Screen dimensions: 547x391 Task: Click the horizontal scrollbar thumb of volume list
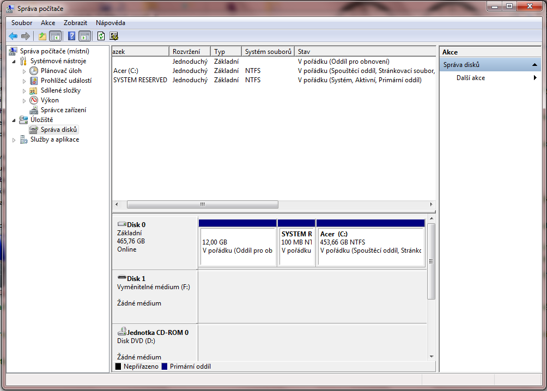(202, 204)
